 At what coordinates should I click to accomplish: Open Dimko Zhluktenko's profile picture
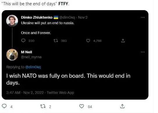coord(12,21)
